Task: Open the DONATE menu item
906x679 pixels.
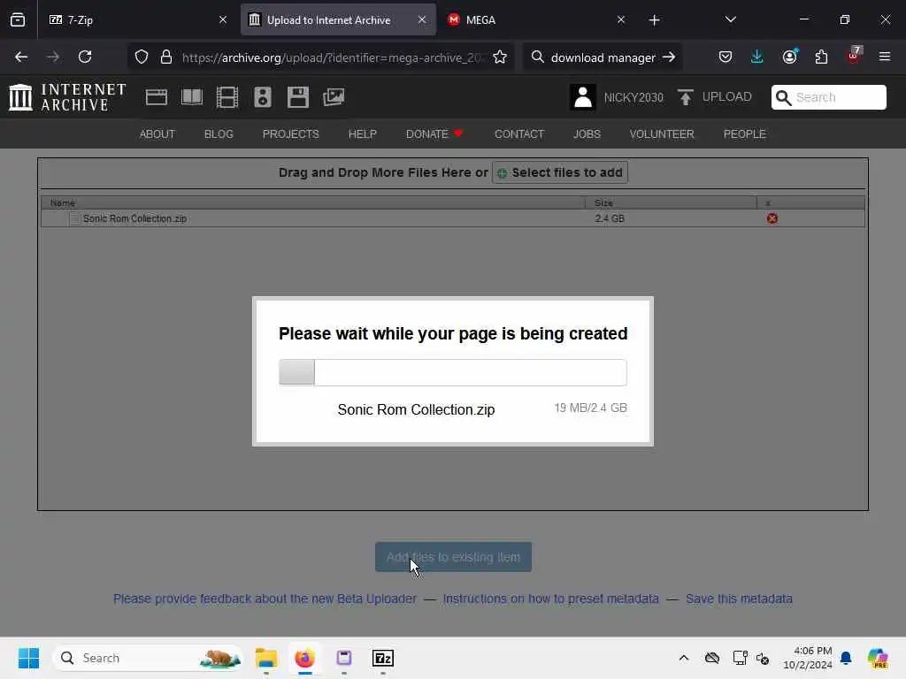Action: [434, 134]
